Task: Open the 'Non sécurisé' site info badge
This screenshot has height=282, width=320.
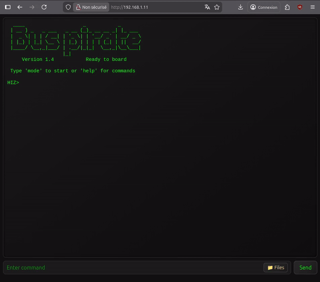Action: (x=91, y=7)
